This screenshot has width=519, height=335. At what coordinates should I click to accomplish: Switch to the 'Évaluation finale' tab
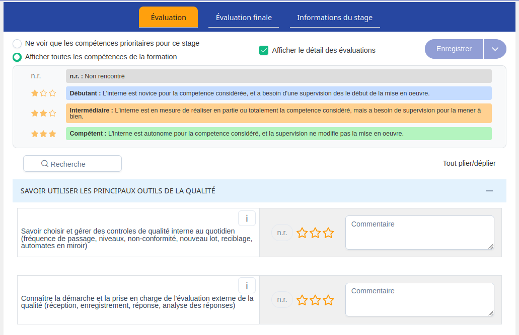pyautogui.click(x=244, y=18)
